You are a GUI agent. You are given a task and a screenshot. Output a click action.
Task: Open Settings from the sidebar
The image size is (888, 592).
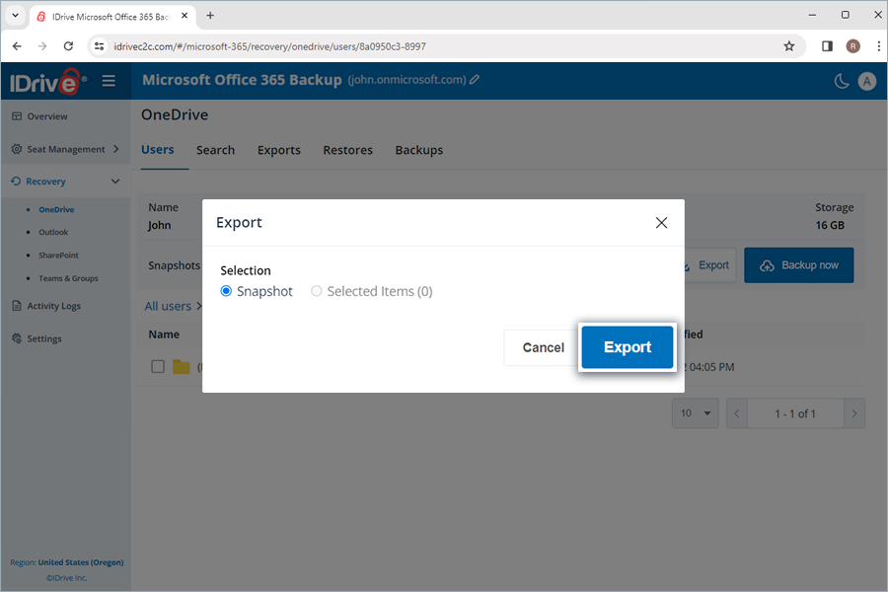[x=43, y=338]
